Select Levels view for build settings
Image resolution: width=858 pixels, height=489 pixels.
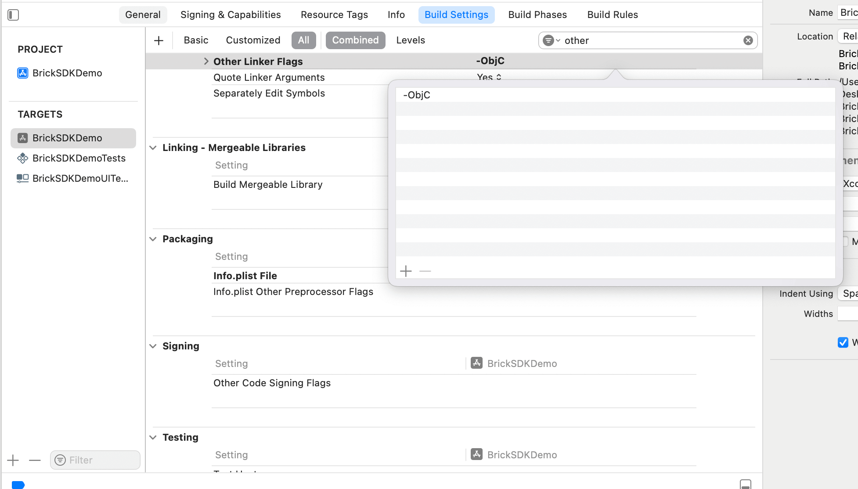411,40
